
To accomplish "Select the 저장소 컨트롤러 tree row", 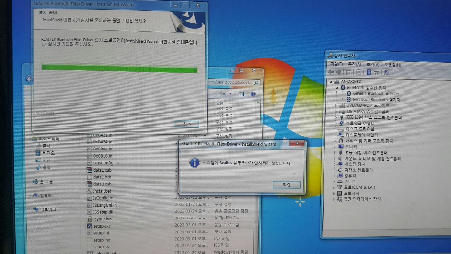I will pos(355,170).
